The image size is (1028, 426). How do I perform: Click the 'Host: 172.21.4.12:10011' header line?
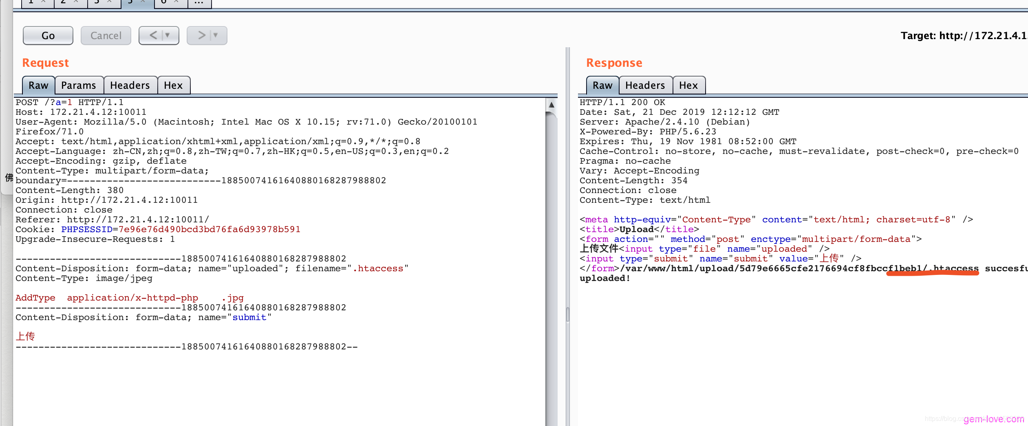81,112
